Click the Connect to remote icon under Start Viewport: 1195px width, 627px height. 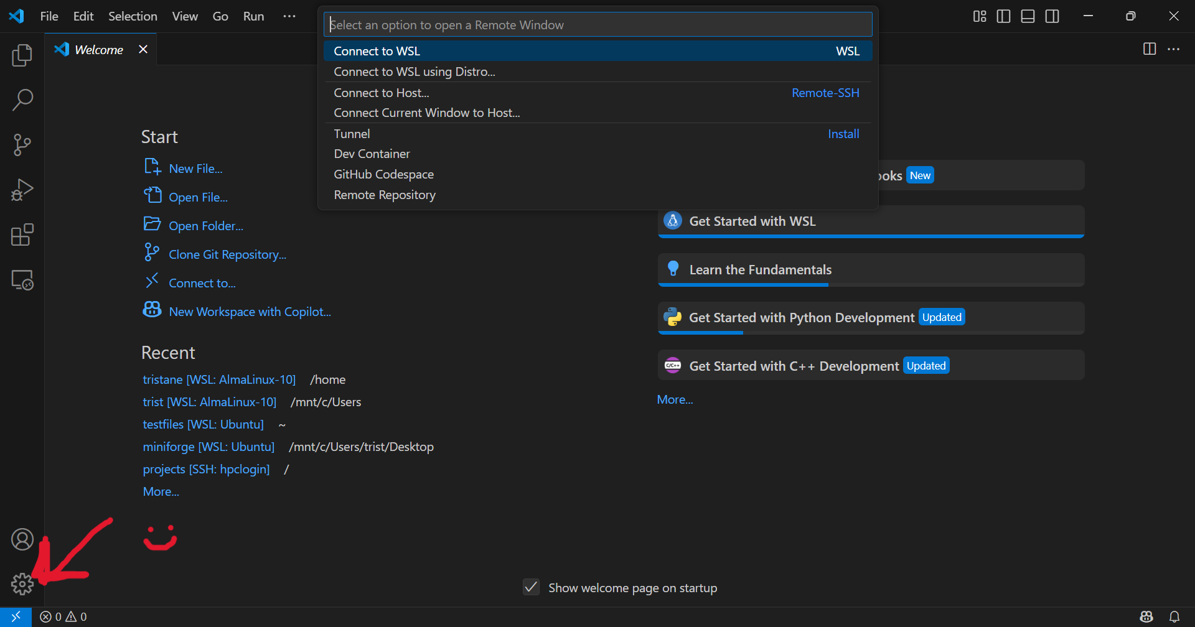click(x=152, y=281)
